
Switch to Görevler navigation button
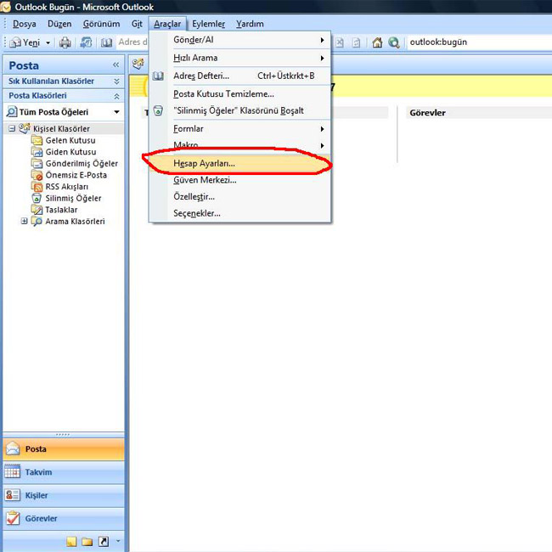click(x=64, y=519)
